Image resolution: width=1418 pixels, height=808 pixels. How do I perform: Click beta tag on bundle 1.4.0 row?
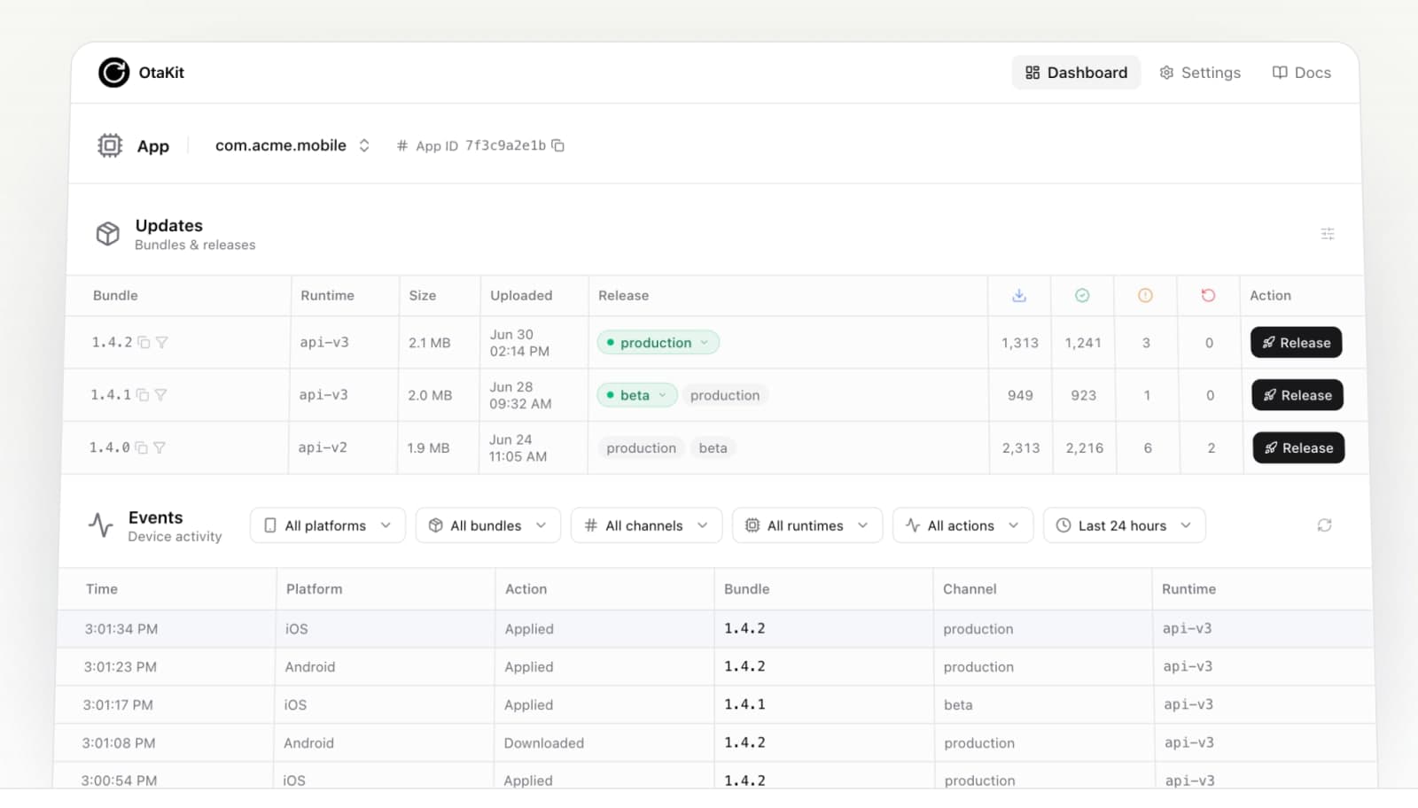(713, 448)
